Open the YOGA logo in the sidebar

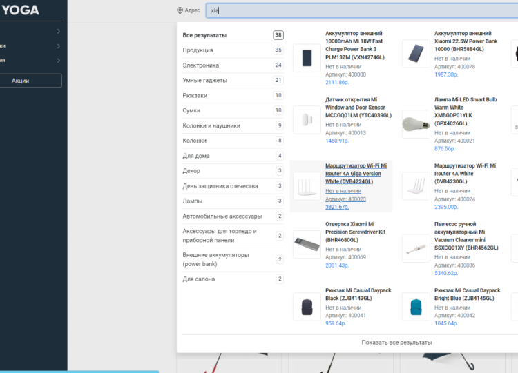pyautogui.click(x=20, y=10)
